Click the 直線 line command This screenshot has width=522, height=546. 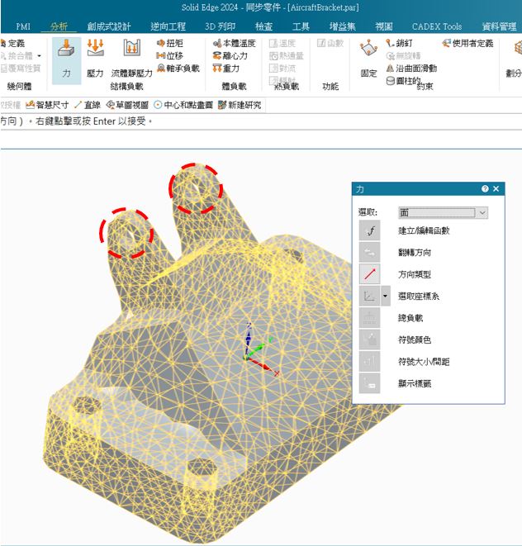point(88,105)
